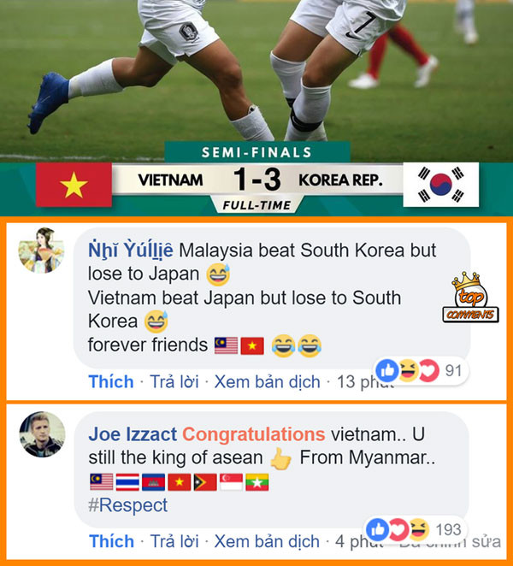Click Thích on Joe Izzact's comment
The height and width of the screenshot is (566, 513).
(x=111, y=541)
